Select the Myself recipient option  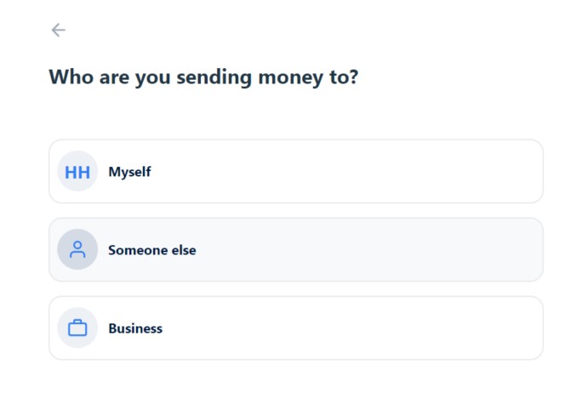coord(296,171)
